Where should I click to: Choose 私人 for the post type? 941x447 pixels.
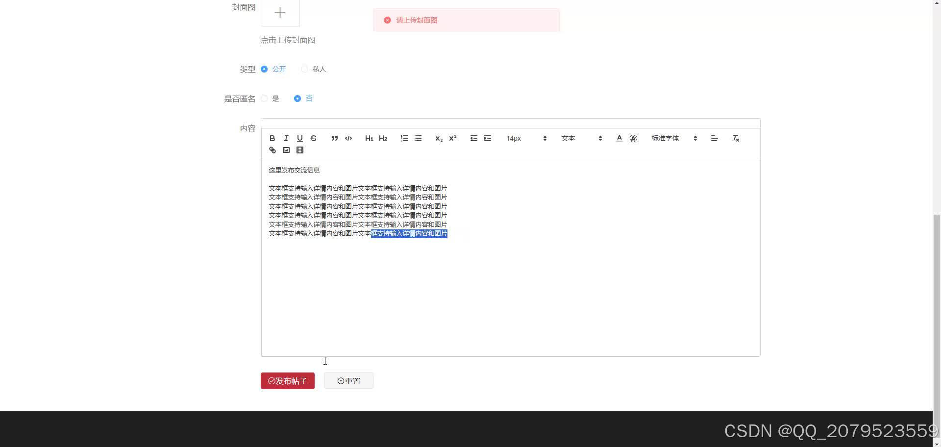click(304, 69)
